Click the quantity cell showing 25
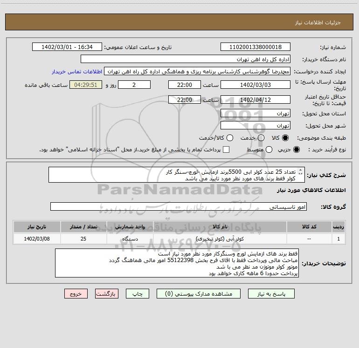 (83, 239)
